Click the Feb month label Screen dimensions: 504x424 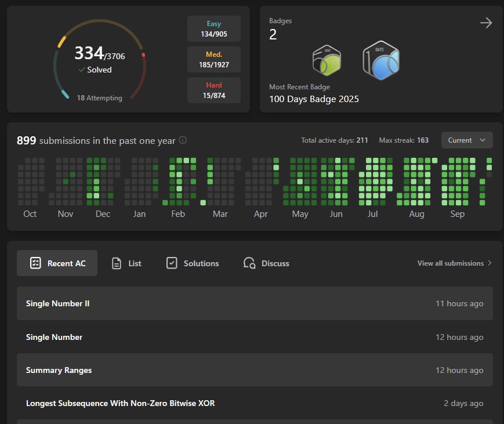(178, 214)
